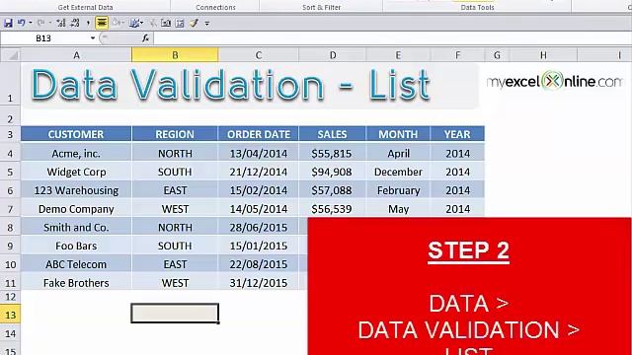Viewport: 632px width, 355px height.
Task: Click the Data Tools ribbon group label
Action: pos(477,7)
